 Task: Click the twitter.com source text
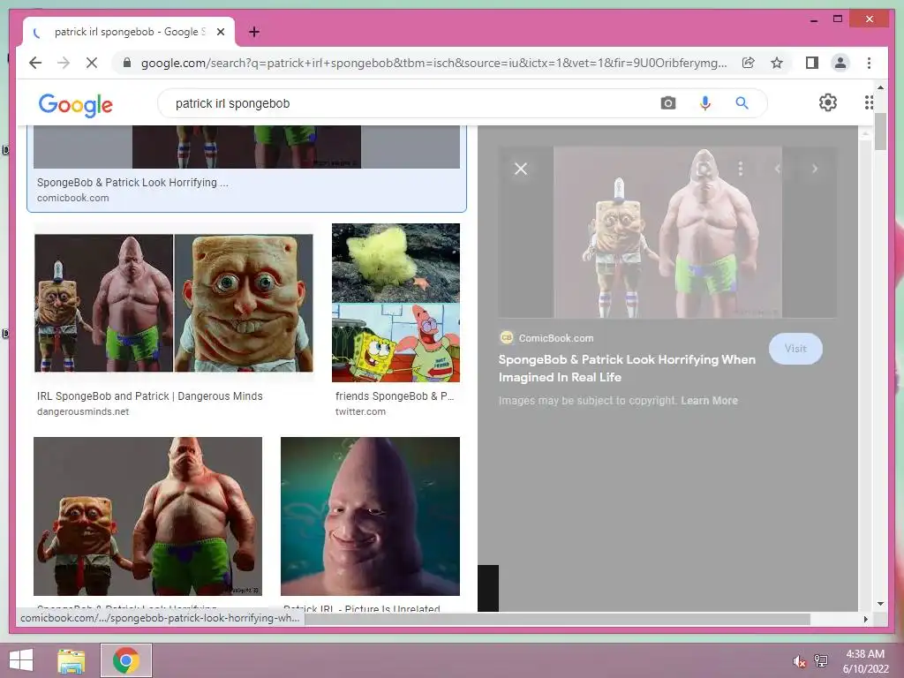[x=360, y=411]
